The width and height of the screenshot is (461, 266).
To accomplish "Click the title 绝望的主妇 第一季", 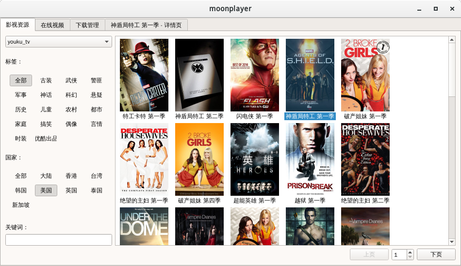I will (144, 201).
